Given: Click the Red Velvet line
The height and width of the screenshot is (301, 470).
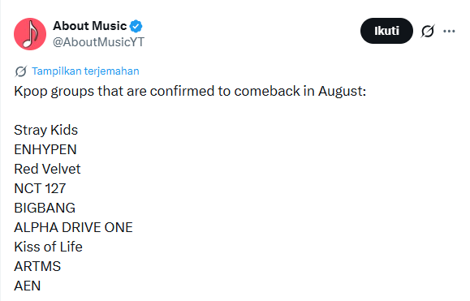Looking at the screenshot, I should pyautogui.click(x=47, y=169).
